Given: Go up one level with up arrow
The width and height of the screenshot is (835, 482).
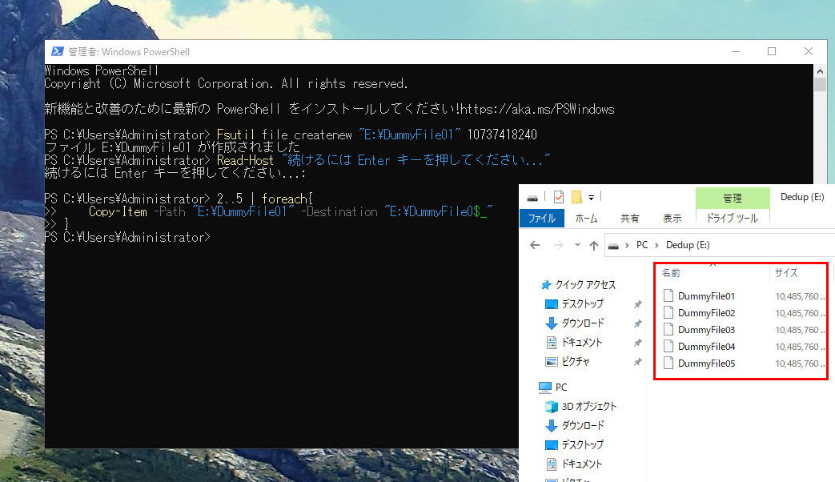Looking at the screenshot, I should click(x=594, y=245).
